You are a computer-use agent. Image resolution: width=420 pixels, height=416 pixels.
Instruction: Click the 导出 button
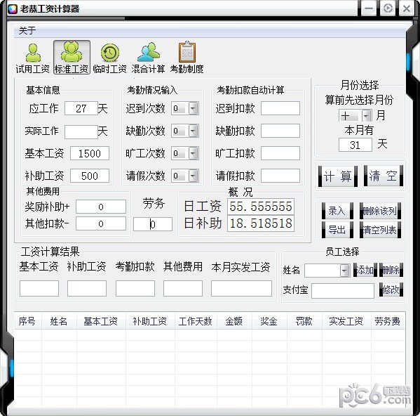tap(337, 230)
